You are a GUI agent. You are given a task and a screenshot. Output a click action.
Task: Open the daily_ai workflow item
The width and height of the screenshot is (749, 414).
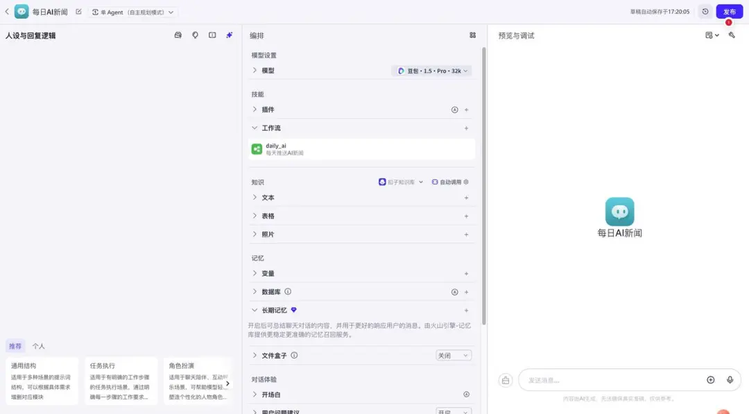(x=361, y=149)
